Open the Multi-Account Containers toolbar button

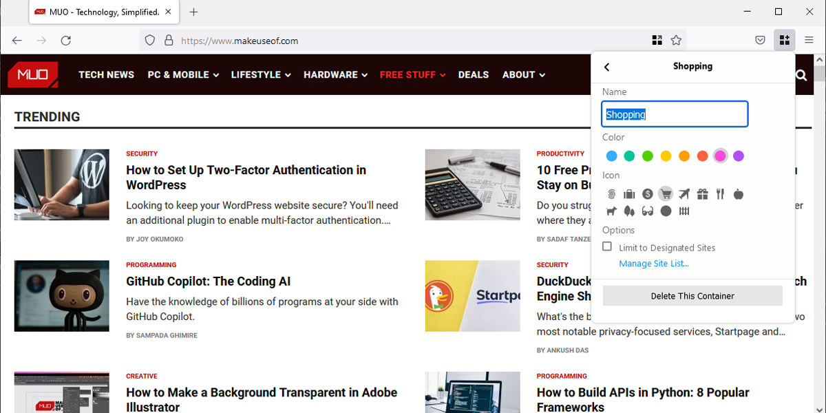(784, 41)
